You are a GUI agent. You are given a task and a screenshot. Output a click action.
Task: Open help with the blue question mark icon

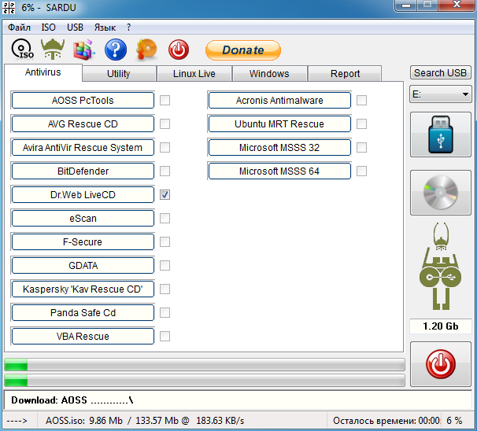point(116,50)
